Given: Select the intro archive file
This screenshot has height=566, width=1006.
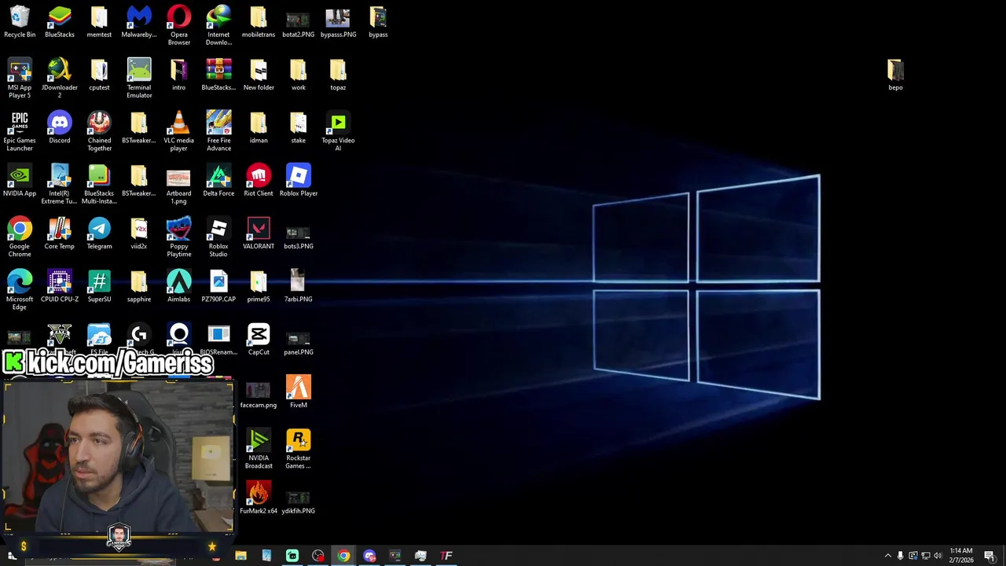Looking at the screenshot, I should [178, 75].
